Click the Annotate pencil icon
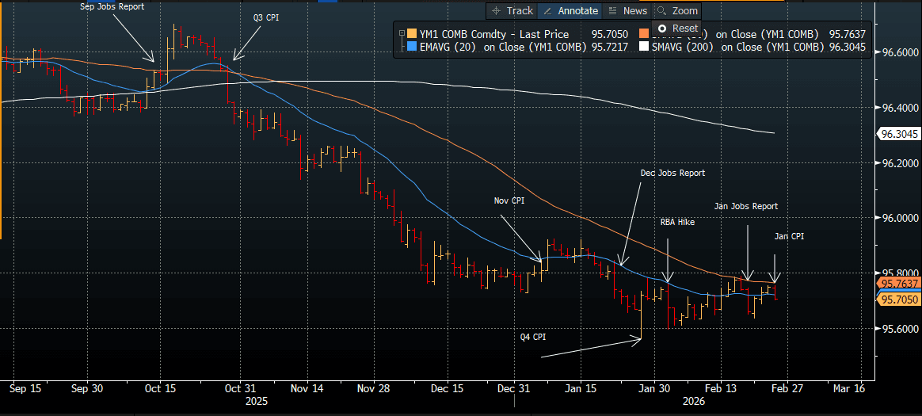 pos(548,11)
